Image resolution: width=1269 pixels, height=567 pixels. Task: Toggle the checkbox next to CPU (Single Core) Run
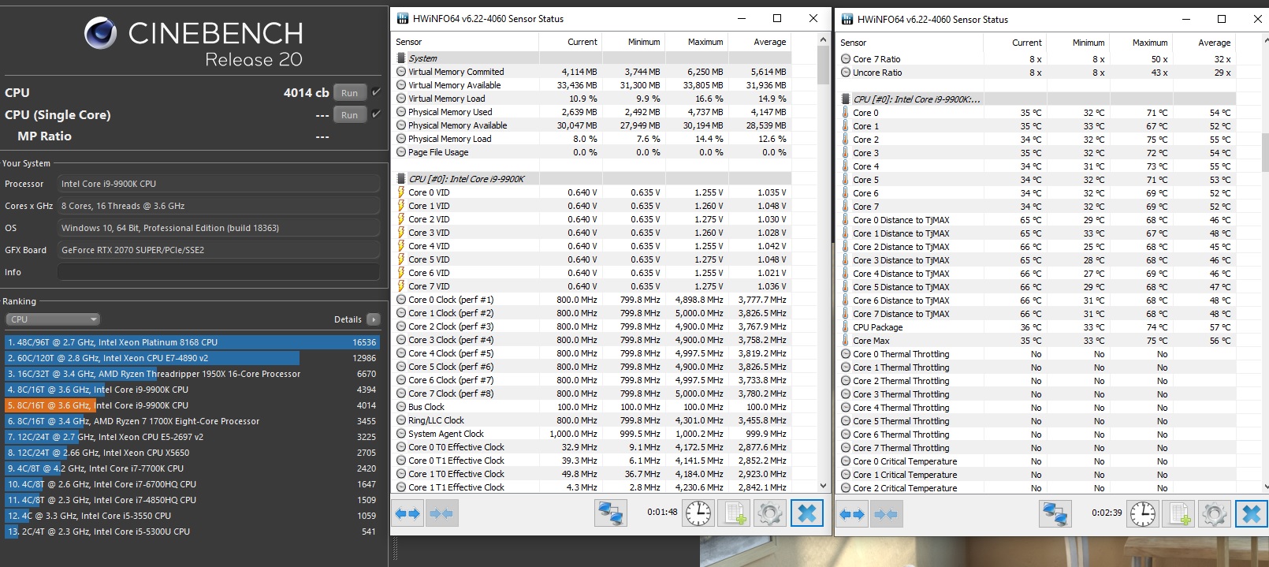(x=376, y=114)
